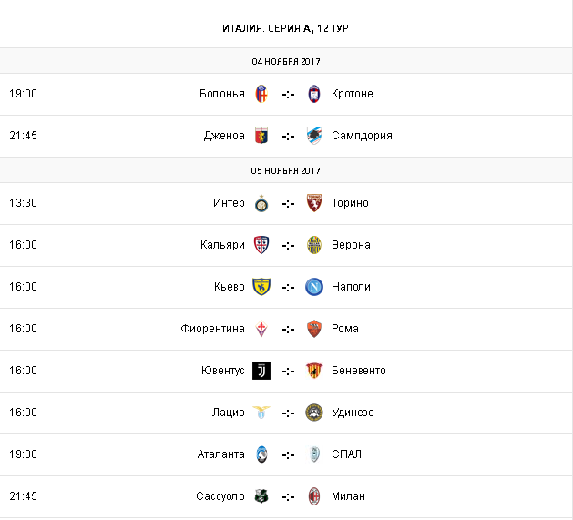Click the Genoa club crest icon
The width and height of the screenshot is (573, 520).
pos(261,136)
